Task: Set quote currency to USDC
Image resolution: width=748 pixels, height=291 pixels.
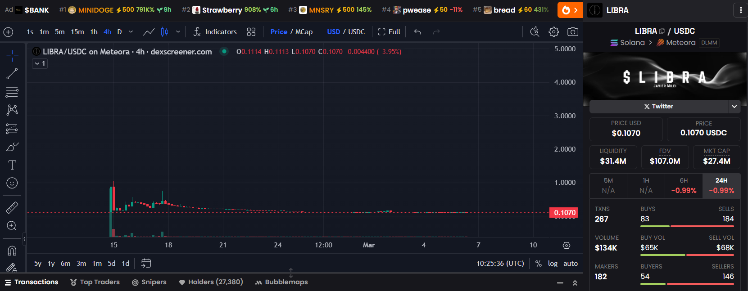Action: pyautogui.click(x=357, y=32)
